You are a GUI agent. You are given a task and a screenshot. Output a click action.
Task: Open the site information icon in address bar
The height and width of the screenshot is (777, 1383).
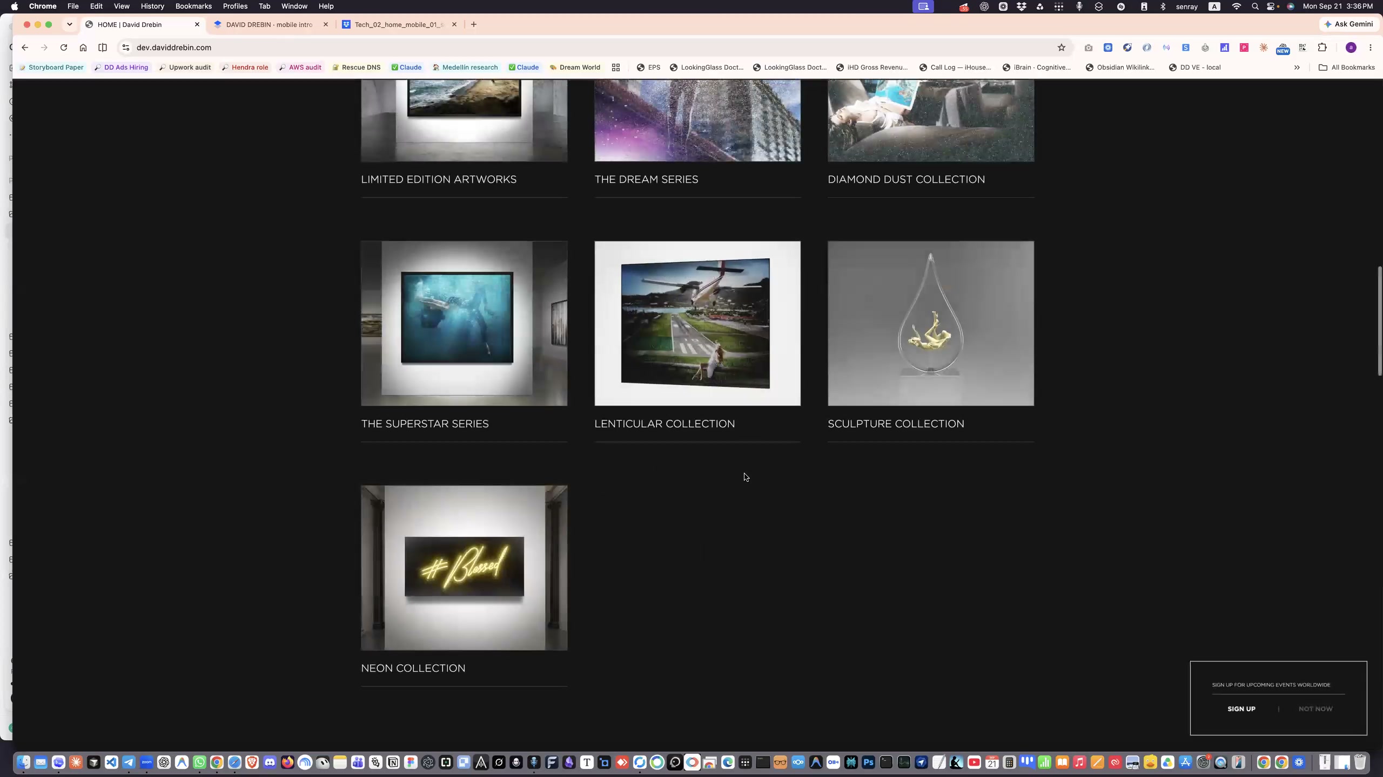pos(126,47)
